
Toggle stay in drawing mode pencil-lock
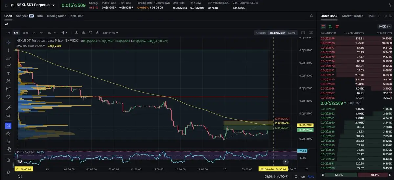tap(8, 133)
